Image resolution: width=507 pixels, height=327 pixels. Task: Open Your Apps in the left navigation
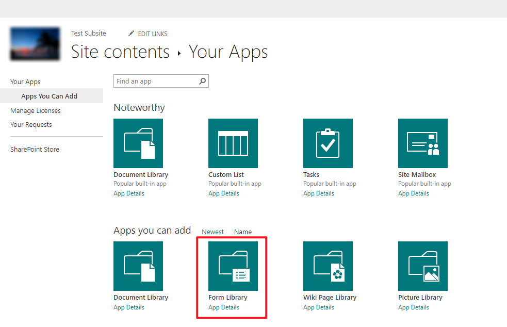pyautogui.click(x=25, y=82)
